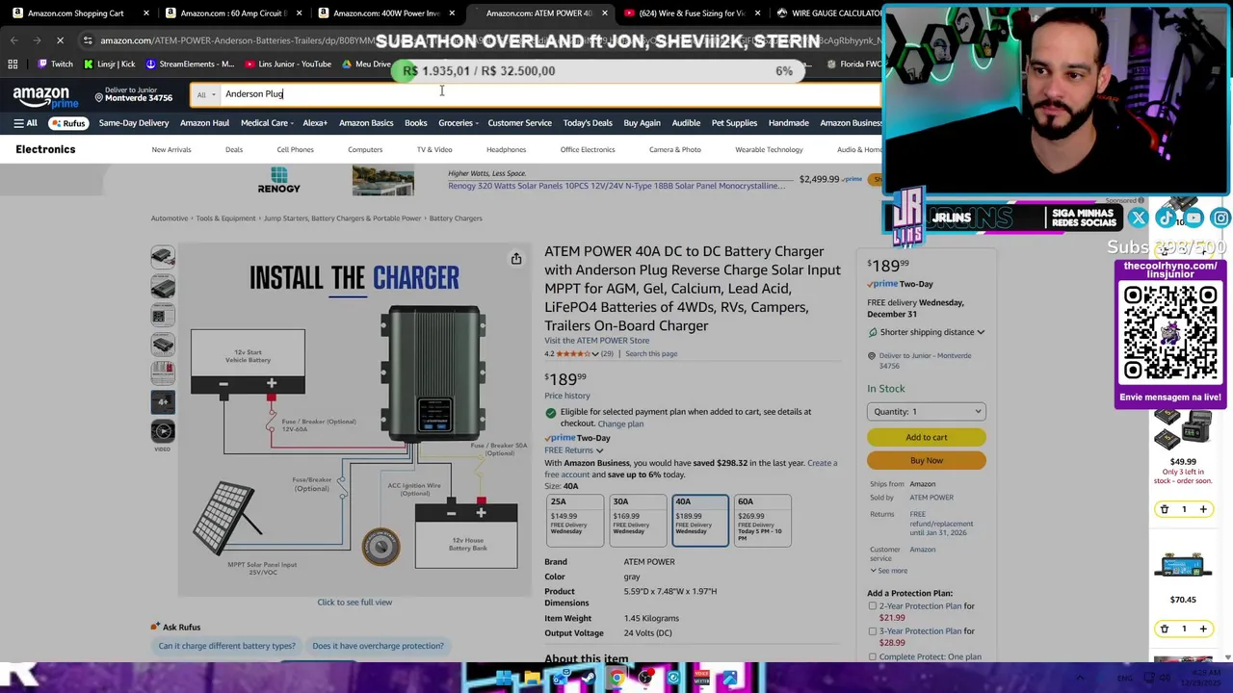This screenshot has width=1233, height=693.
Task: Open the Linsjr Kick bookmark
Action: tap(109, 64)
